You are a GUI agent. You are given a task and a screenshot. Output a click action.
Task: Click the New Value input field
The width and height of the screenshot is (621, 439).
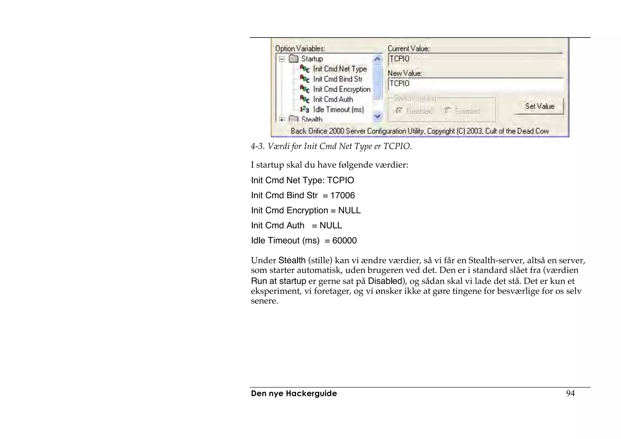(476, 84)
